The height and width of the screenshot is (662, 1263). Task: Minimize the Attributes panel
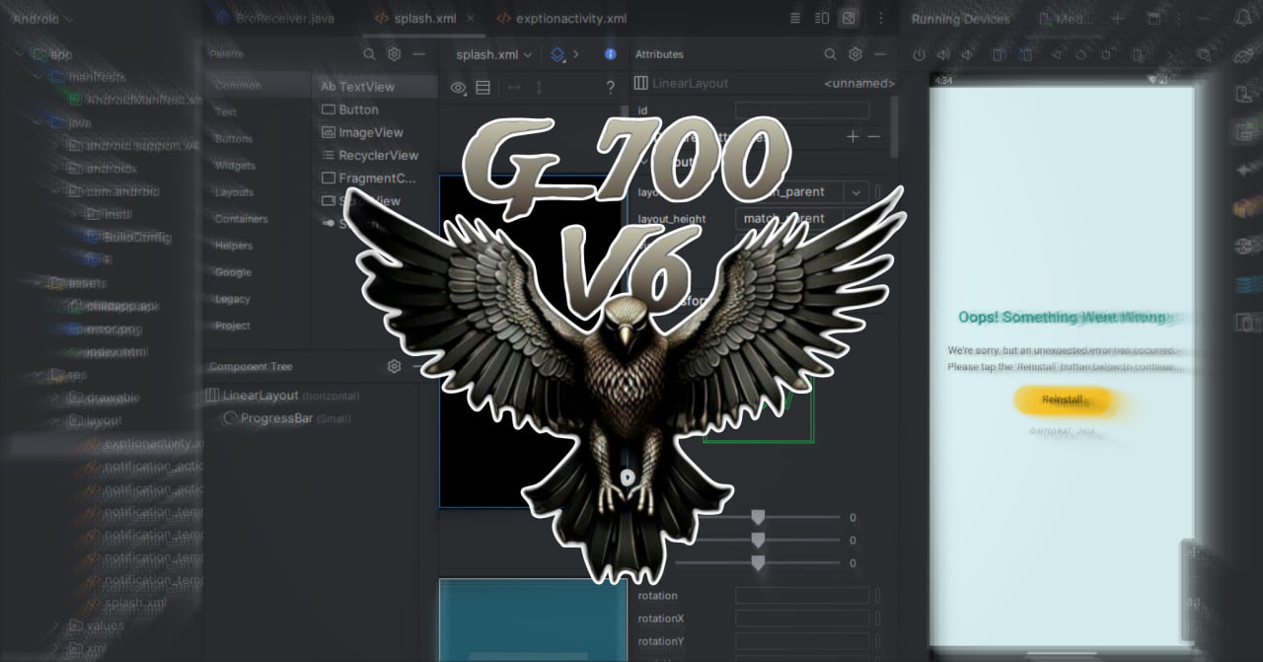(880, 54)
